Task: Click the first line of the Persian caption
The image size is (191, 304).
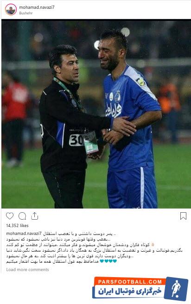Action: click(79, 234)
